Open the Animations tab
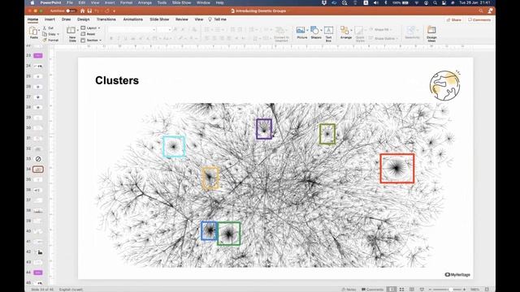Viewport: 520px width, 292px height. tap(132, 19)
